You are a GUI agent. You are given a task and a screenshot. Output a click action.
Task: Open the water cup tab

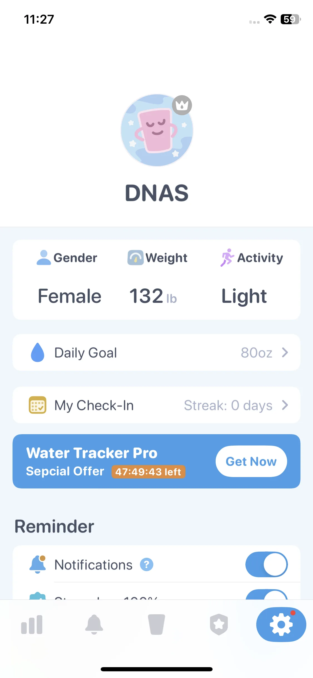click(156, 625)
